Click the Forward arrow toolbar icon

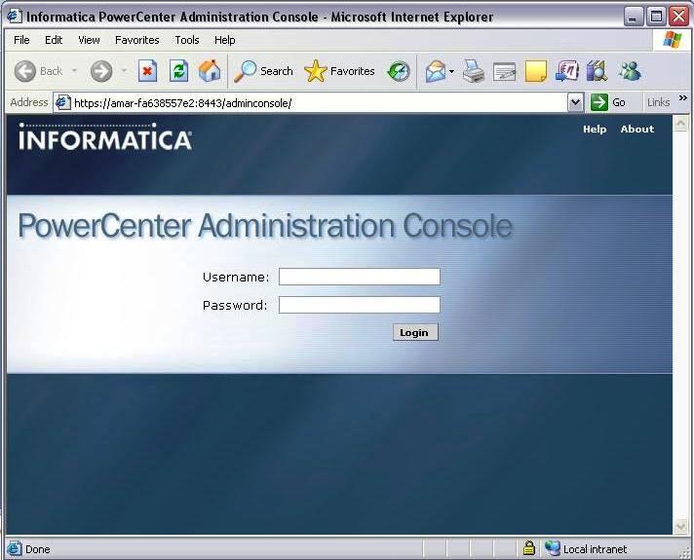101,71
